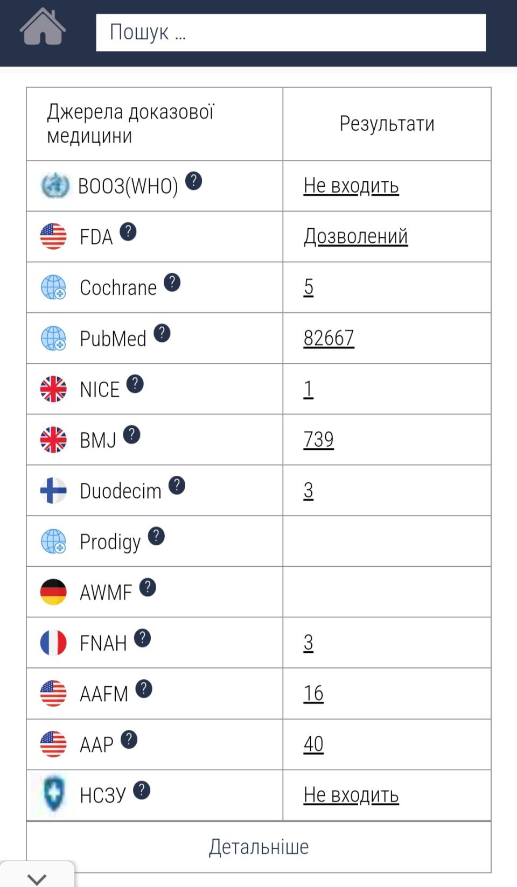This screenshot has height=887, width=517.
Task: Open help icon next to НСЗУ
Action: 142,790
